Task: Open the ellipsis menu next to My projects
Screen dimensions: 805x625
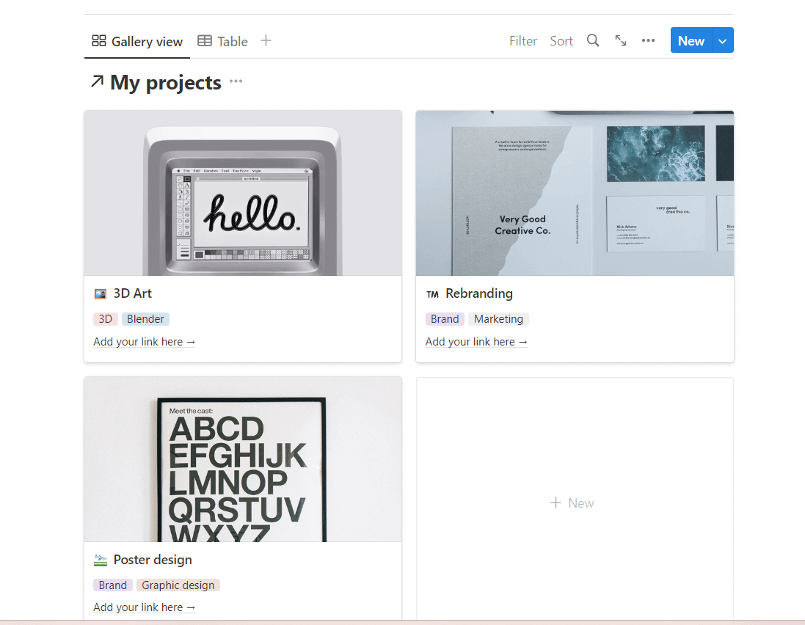Action: [x=236, y=81]
